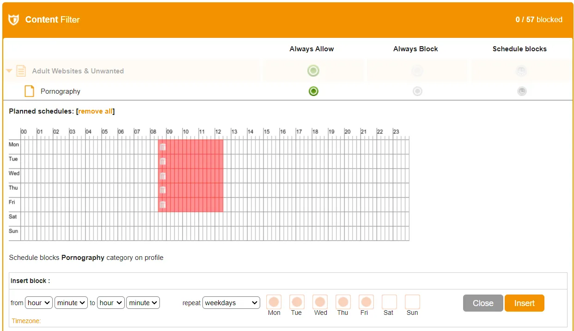Screen dimensions: 574x331
Task: Click the Adult Websites & Unwanted document icon
Action: (x=21, y=71)
